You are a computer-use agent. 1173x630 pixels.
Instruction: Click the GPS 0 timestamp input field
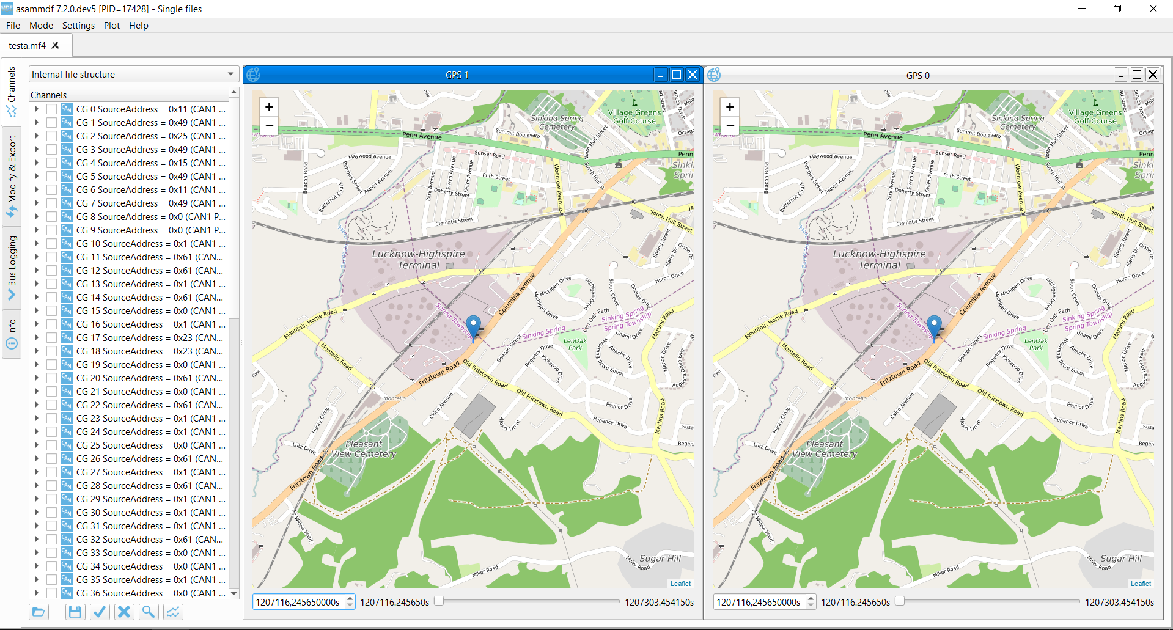pos(760,602)
